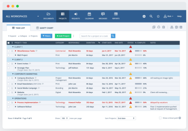
Task: Click the print icon in top-right toolbar
Action: pos(172,27)
